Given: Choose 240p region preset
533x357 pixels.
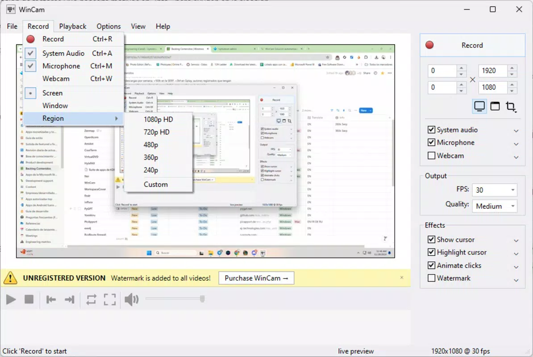Looking at the screenshot, I should pos(158,170).
